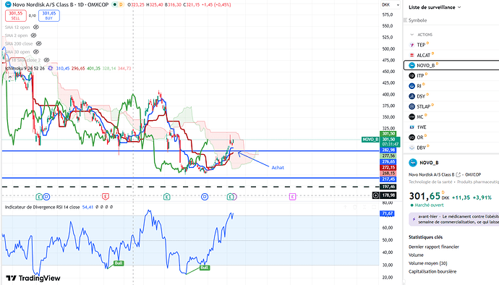The height and width of the screenshot is (285, 499).
Task: Click the Ichimoku indicator status icon
Action: 51,68
